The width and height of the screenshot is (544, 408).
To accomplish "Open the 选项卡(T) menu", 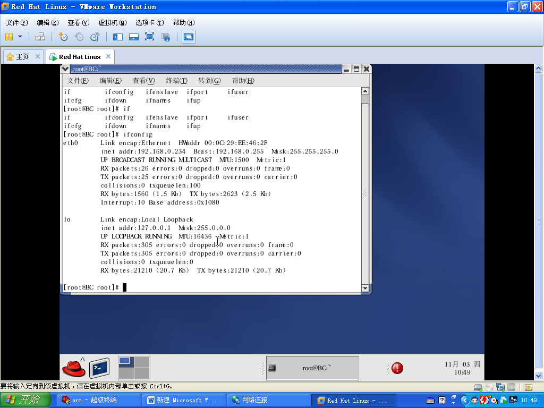I will [149, 22].
